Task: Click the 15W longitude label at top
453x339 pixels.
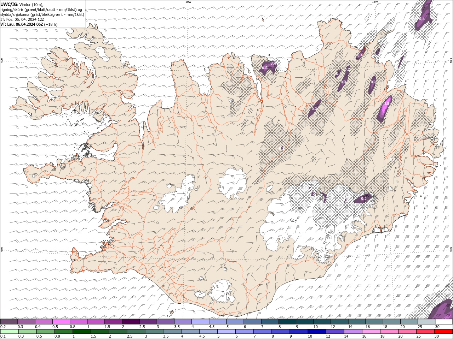Action: pyautogui.click(x=375, y=2)
